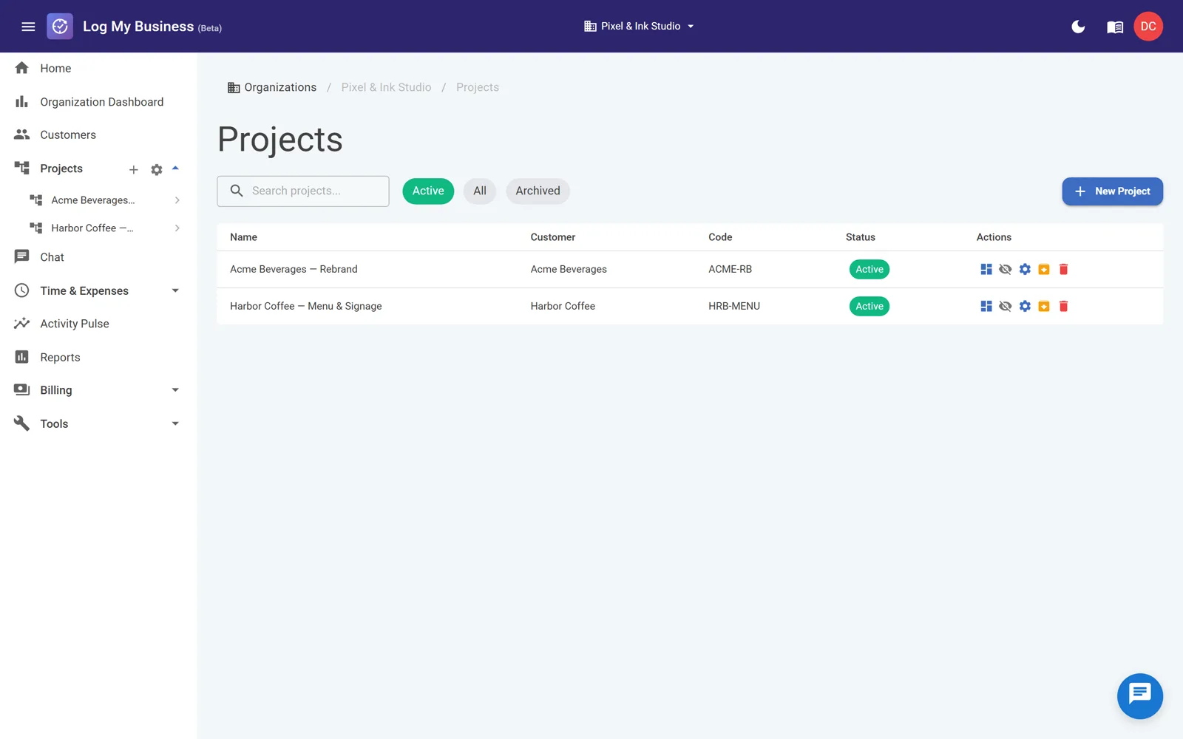Image resolution: width=1183 pixels, height=739 pixels.
Task: Select the All filter chip
Action: (x=480, y=191)
